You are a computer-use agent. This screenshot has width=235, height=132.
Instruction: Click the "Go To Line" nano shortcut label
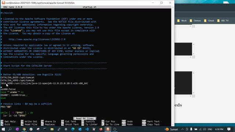(112, 124)
